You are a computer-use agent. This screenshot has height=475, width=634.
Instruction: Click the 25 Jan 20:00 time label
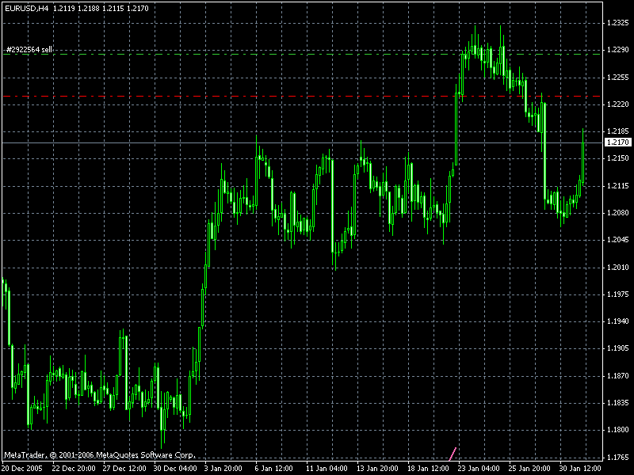click(529, 469)
